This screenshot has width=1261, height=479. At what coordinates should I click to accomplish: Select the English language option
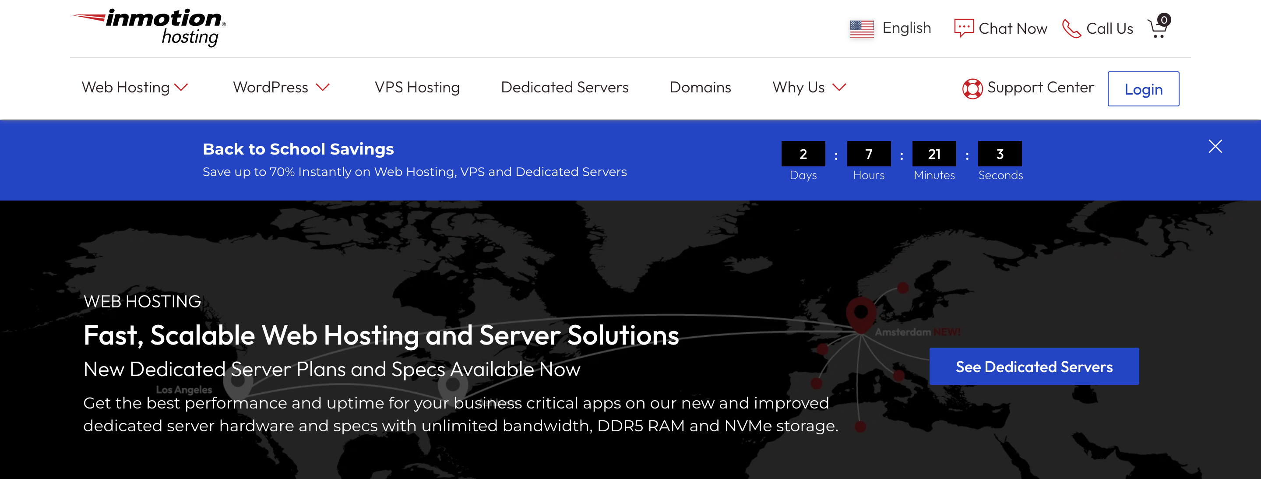click(x=906, y=28)
